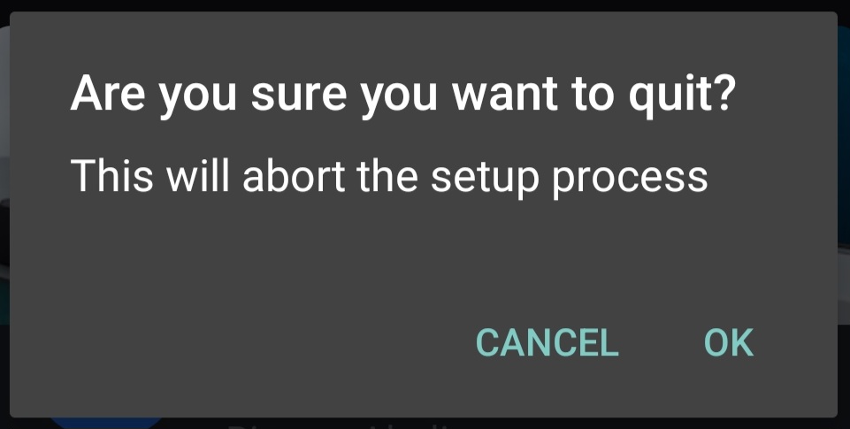Click the word "quit?" in the dialog title
Image resolution: width=850 pixels, height=429 pixels.
(683, 96)
